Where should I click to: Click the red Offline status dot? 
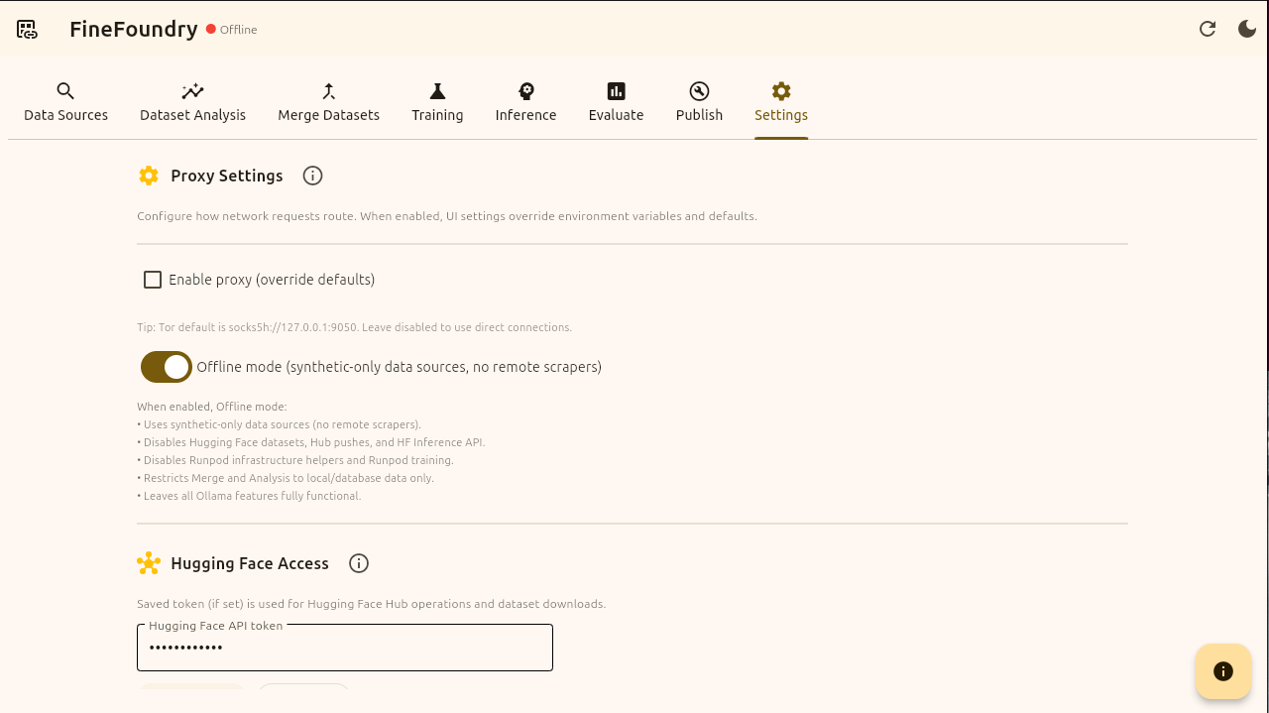click(211, 29)
